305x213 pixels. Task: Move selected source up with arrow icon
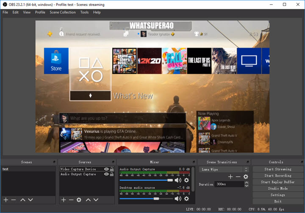89,199
